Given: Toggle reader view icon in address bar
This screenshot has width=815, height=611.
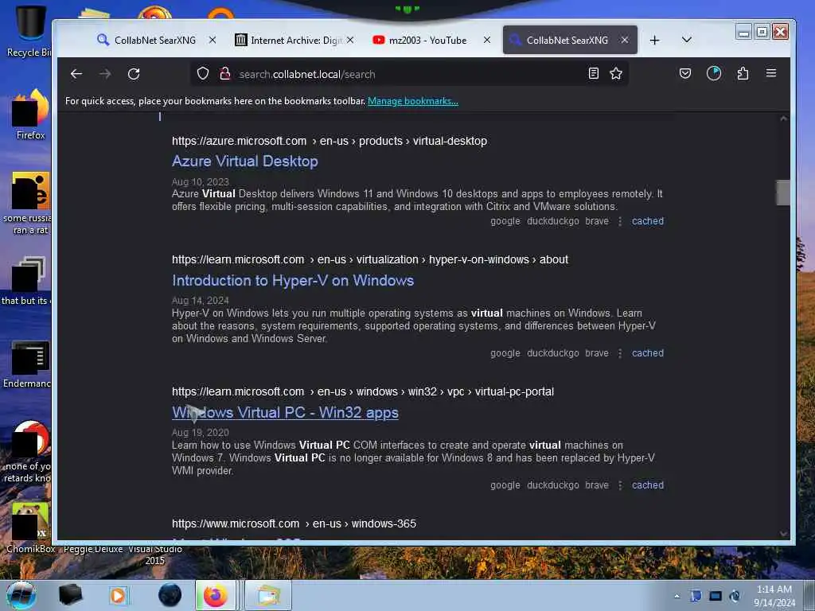Looking at the screenshot, I should pos(594,73).
